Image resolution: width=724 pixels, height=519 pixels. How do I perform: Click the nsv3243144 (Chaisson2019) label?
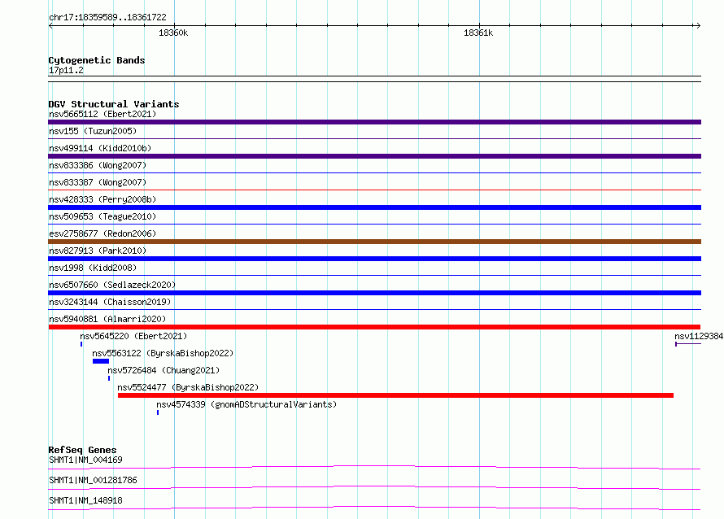point(110,302)
